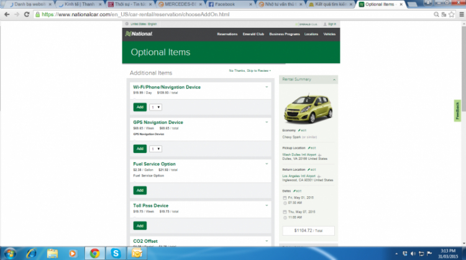Click the pickup date calendar icon
Screen dimensions: 466x260
[285, 198]
